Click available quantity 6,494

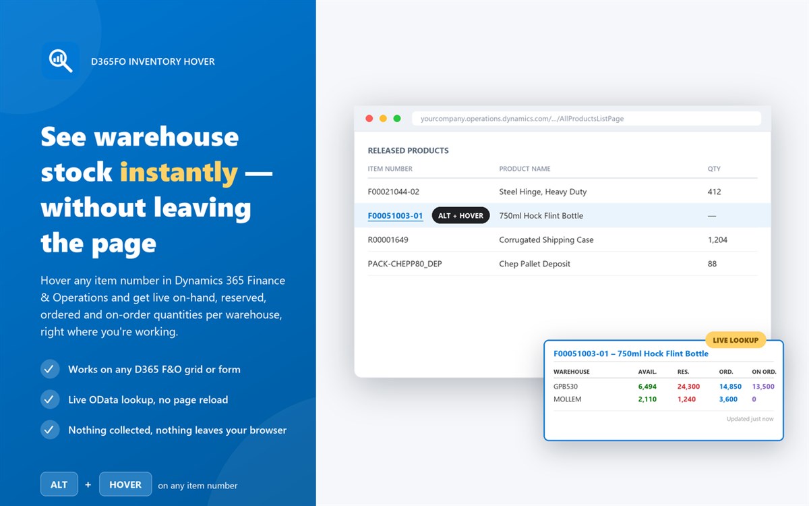point(647,387)
